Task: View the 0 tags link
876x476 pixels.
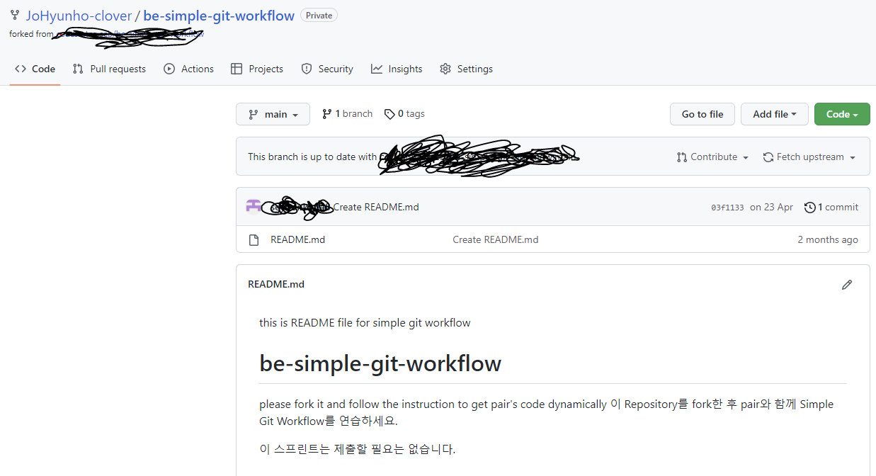Action: 404,114
